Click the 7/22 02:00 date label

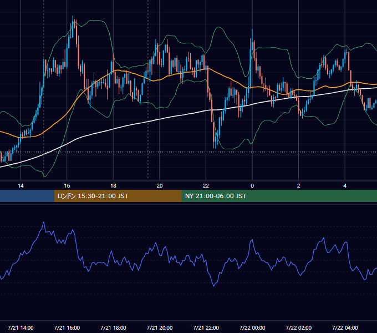(299, 327)
